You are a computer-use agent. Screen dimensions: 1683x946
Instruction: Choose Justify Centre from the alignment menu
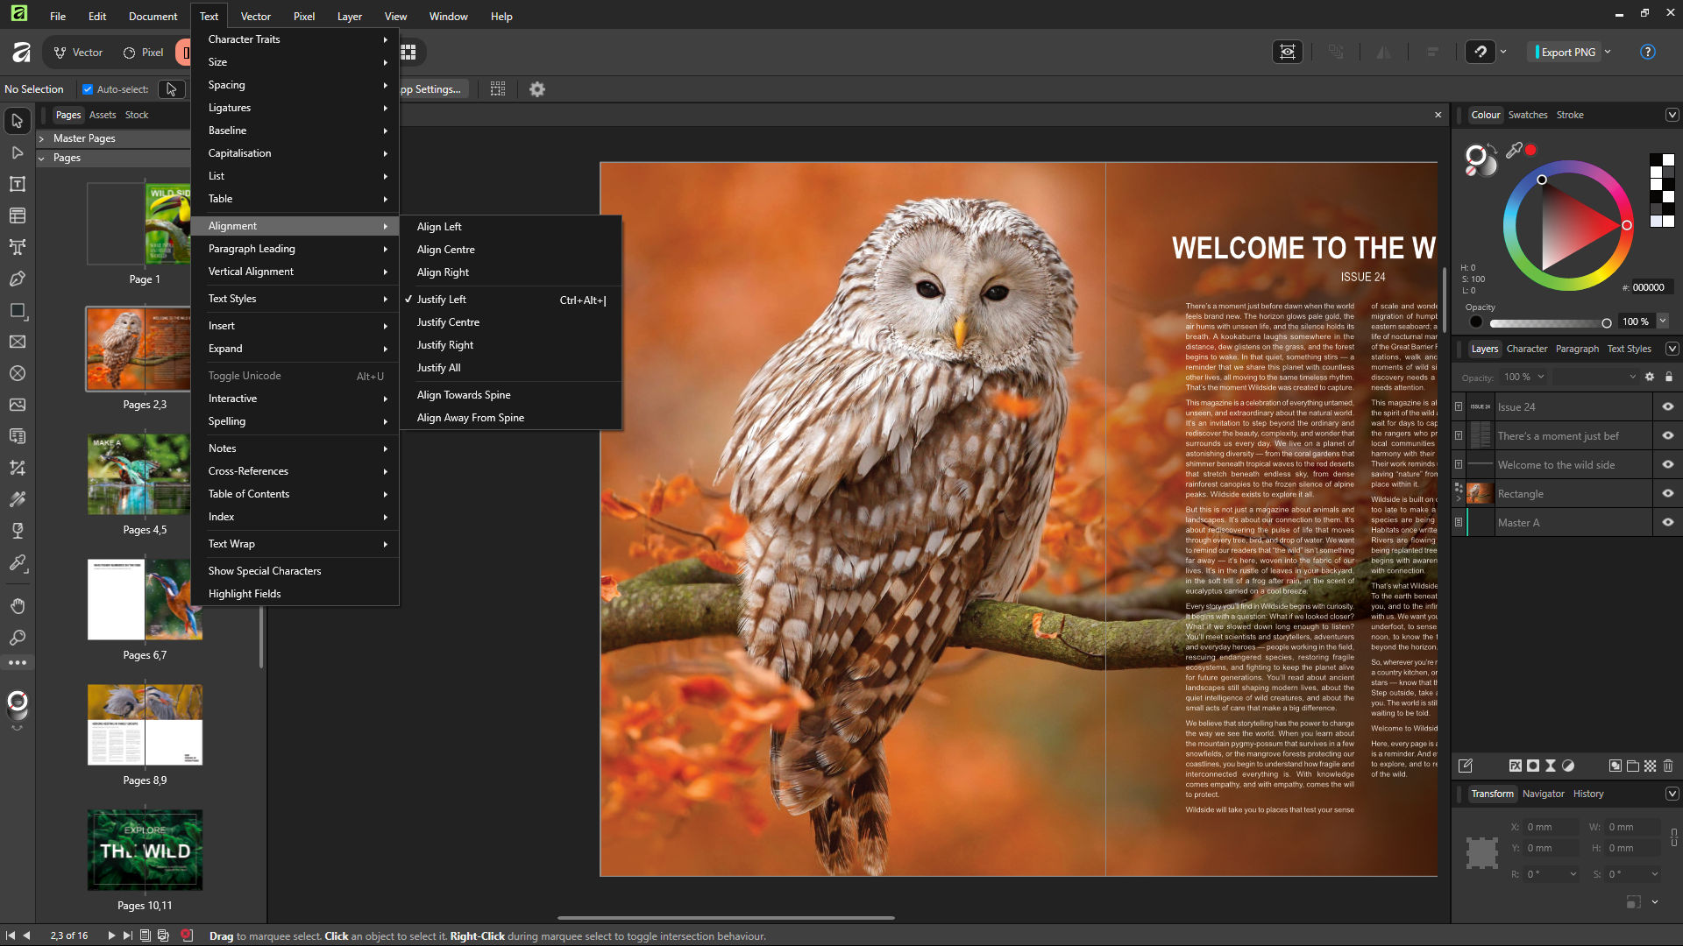pos(447,321)
